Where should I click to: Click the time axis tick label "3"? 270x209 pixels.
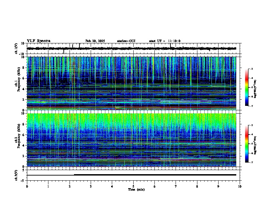(x=91, y=186)
